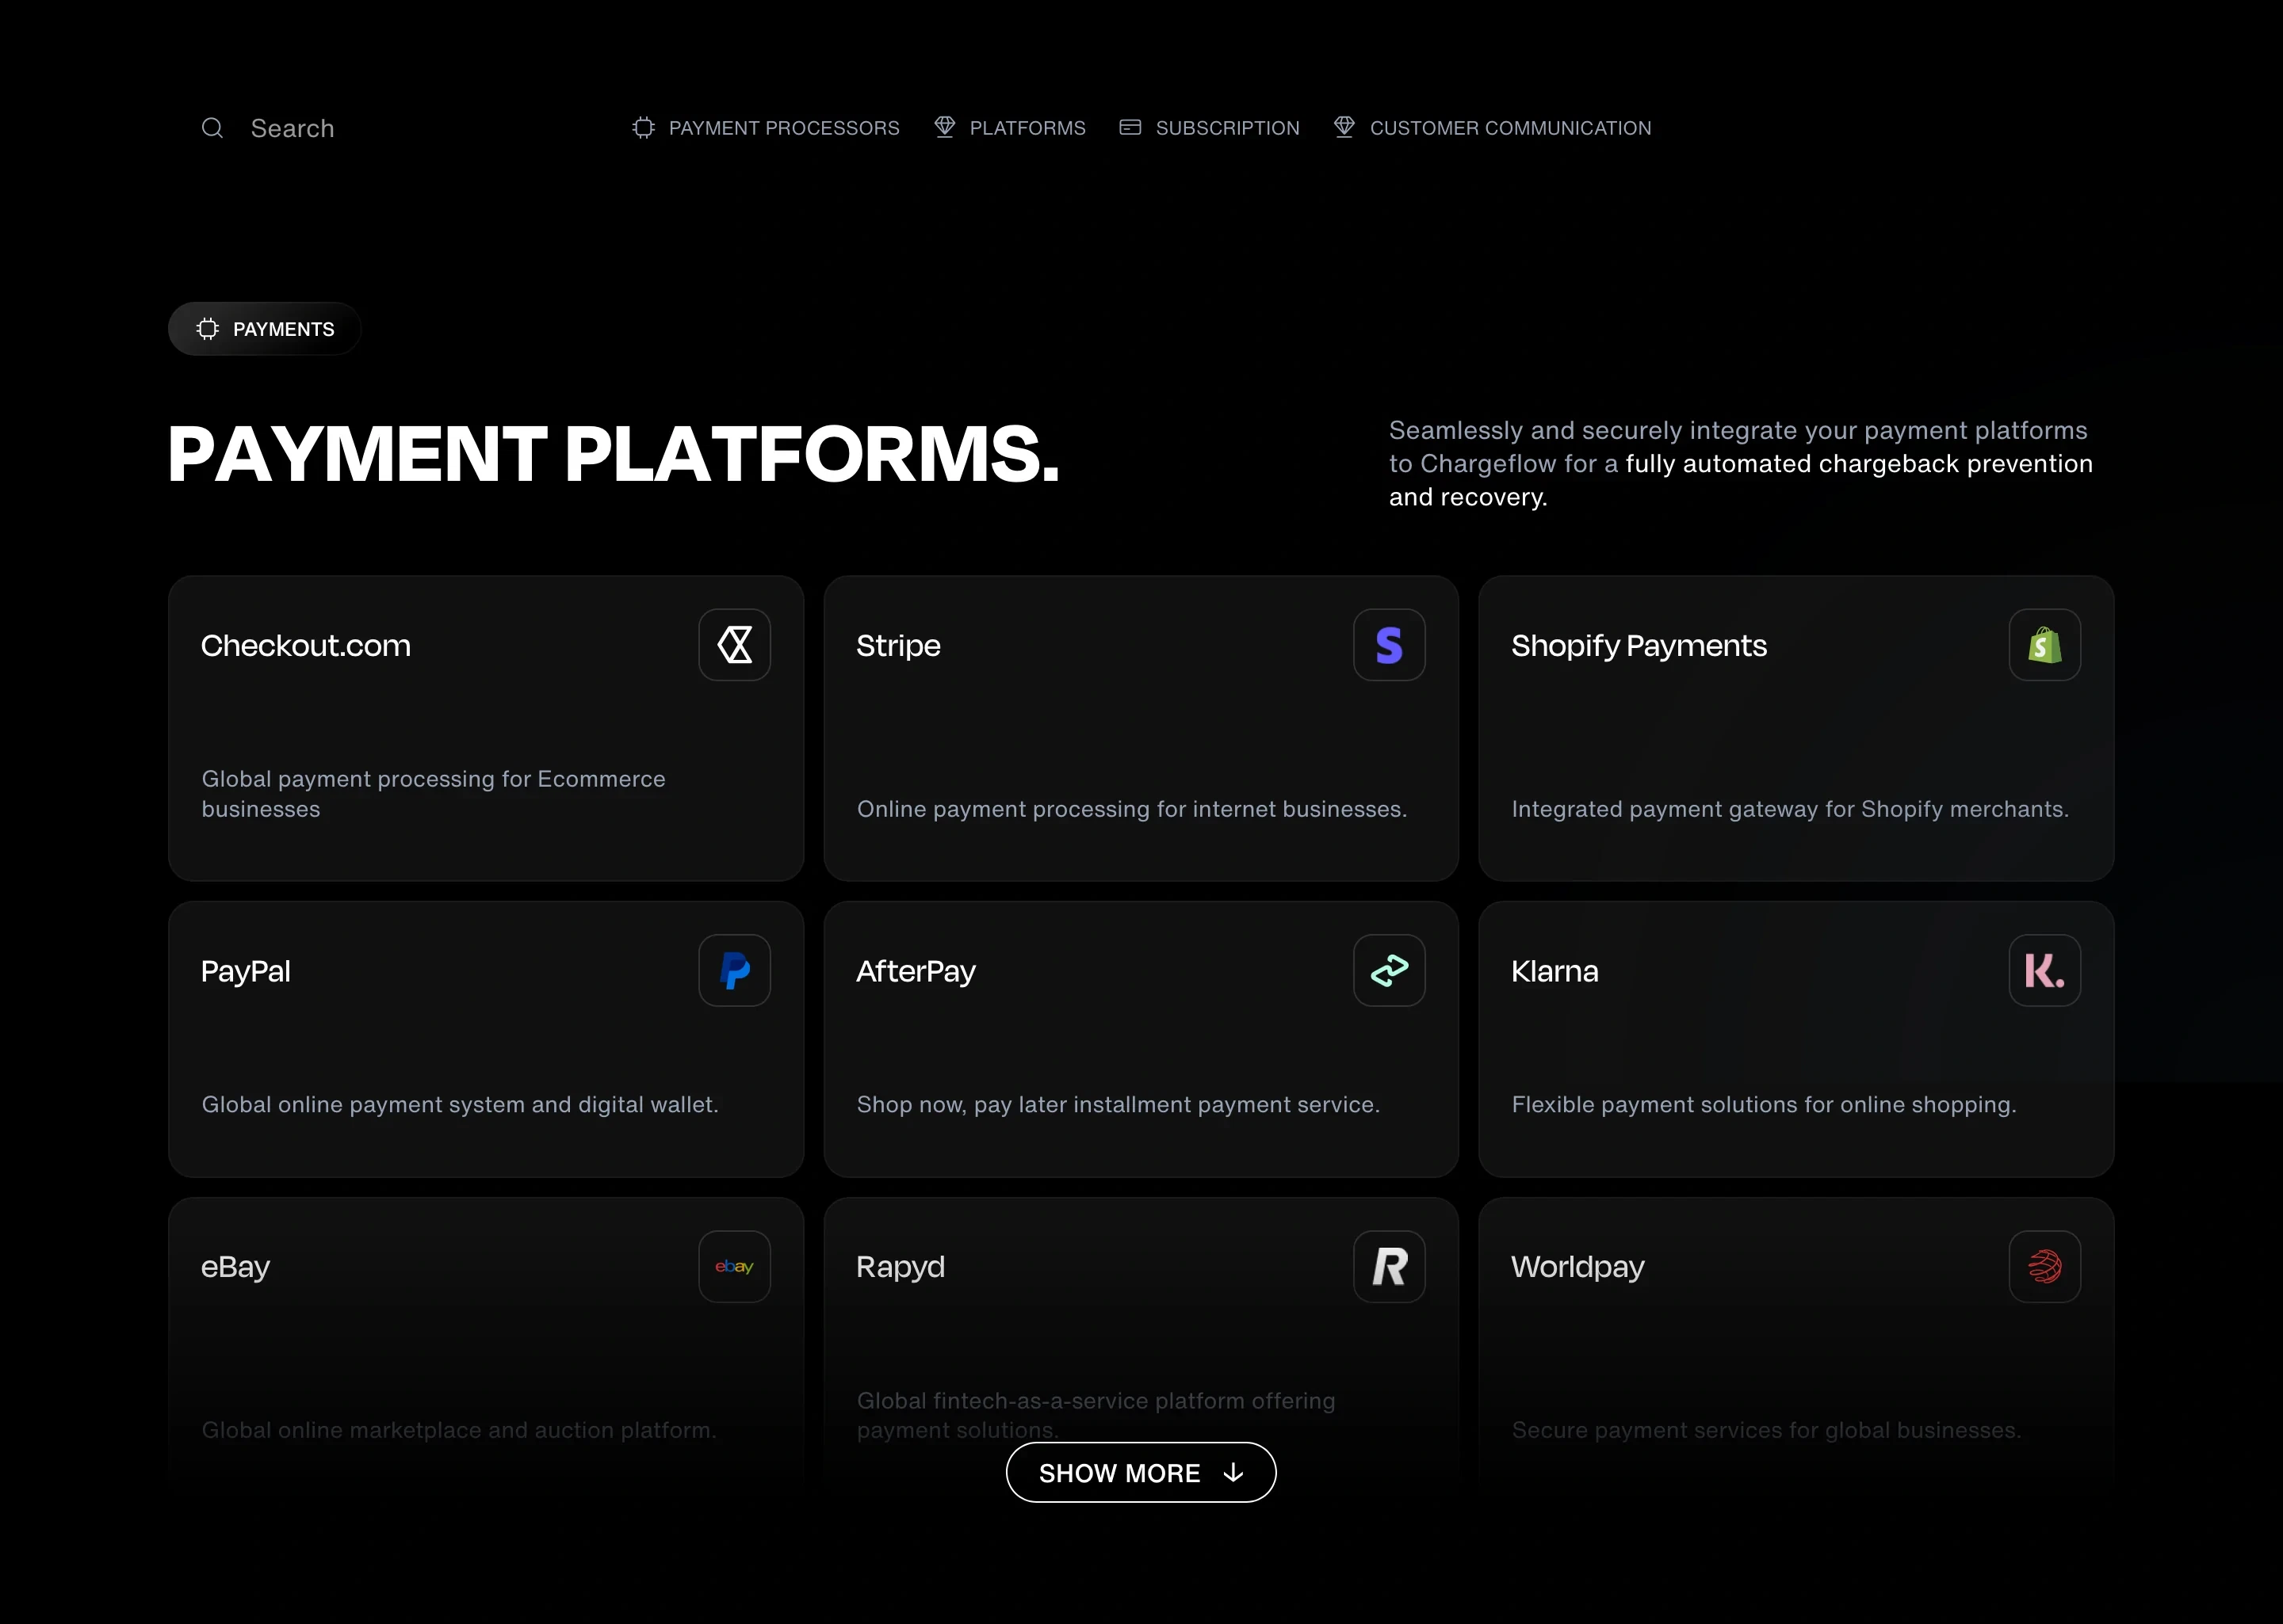Click the down arrow in Show More
The width and height of the screenshot is (2283, 1624).
click(1233, 1472)
